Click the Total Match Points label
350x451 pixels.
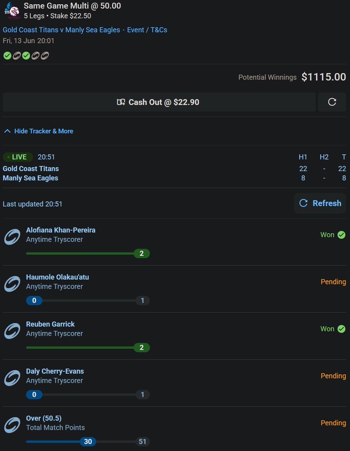pyautogui.click(x=56, y=428)
